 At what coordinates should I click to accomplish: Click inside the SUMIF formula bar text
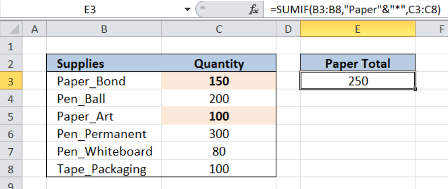click(x=356, y=10)
